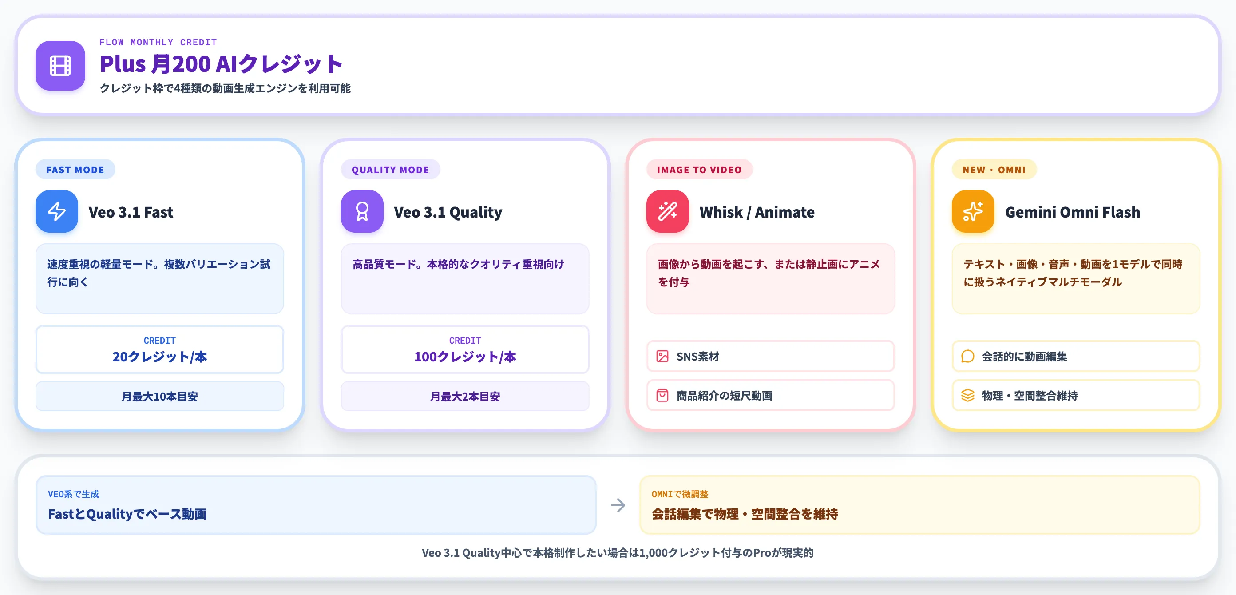
Task: Click the 速度重視の軽量モード description
Action: (x=159, y=273)
